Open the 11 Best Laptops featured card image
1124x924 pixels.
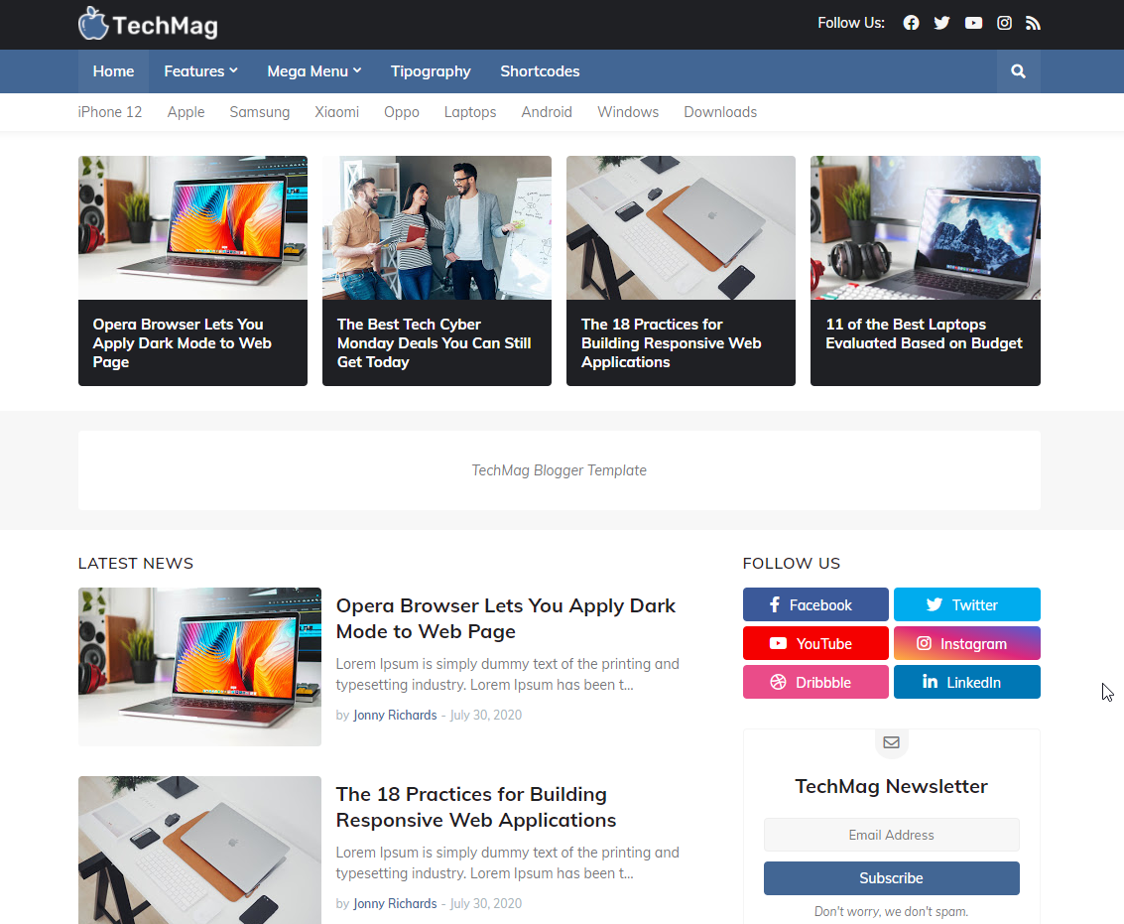click(926, 228)
